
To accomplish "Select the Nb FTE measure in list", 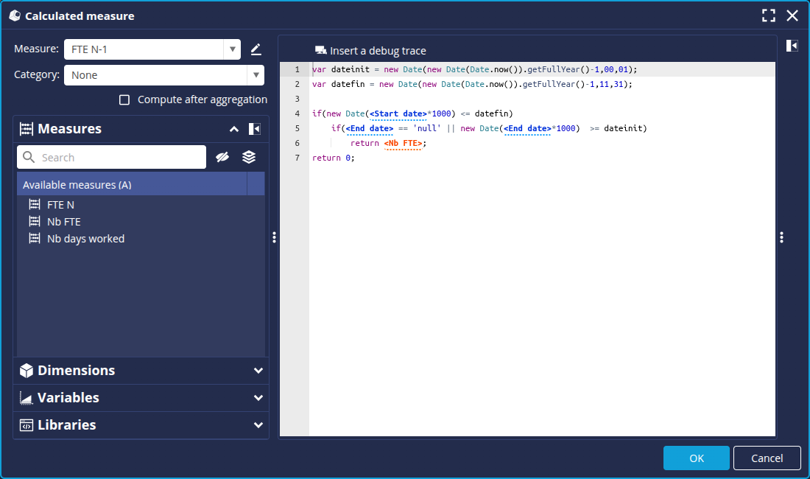I will [63, 222].
